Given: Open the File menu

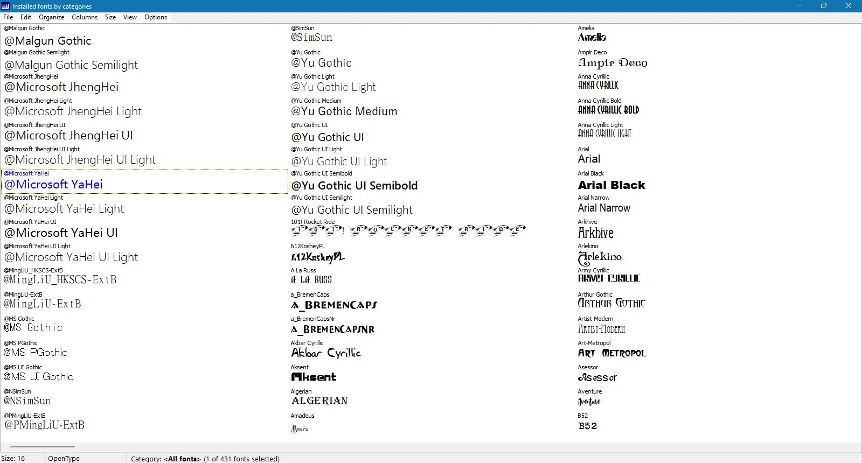Looking at the screenshot, I should point(8,17).
